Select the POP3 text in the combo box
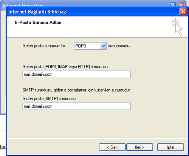This screenshot has width=189, height=156. [81, 46]
